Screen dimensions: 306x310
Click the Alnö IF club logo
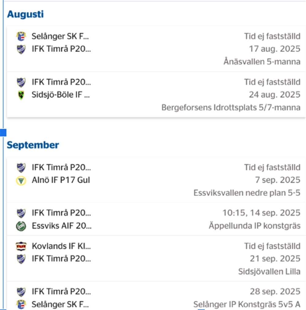tap(21, 181)
